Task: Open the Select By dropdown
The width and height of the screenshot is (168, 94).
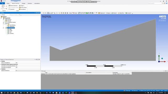Action: coord(121,13)
